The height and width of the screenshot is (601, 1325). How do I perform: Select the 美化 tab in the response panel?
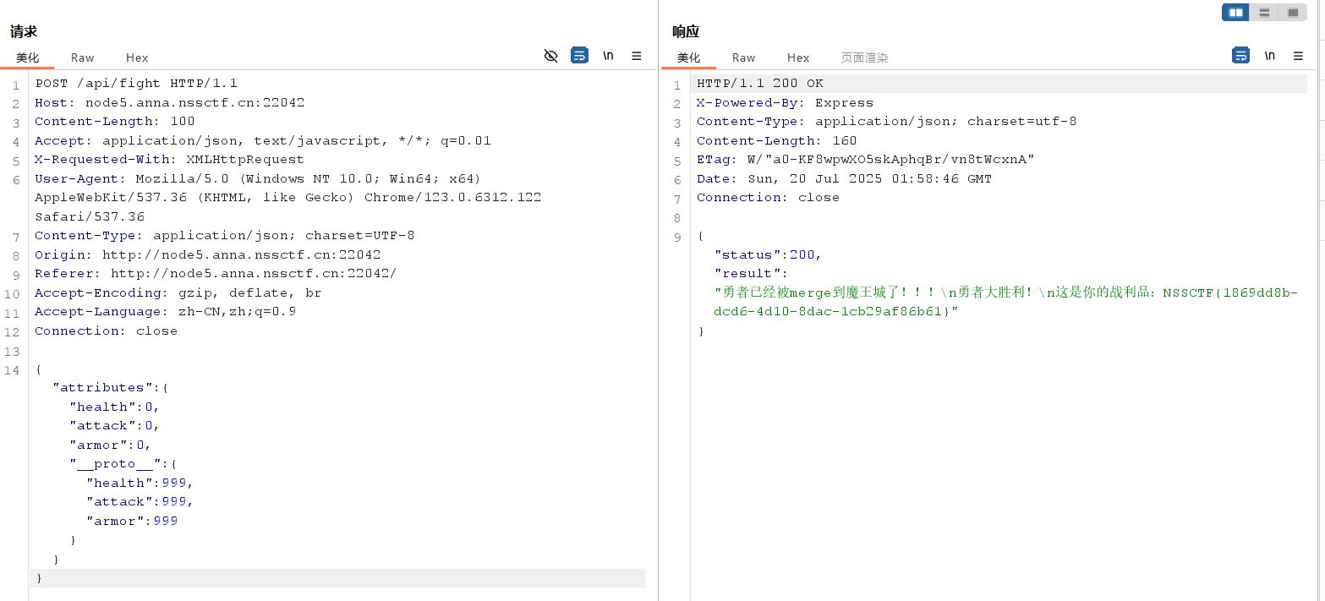[x=688, y=57]
